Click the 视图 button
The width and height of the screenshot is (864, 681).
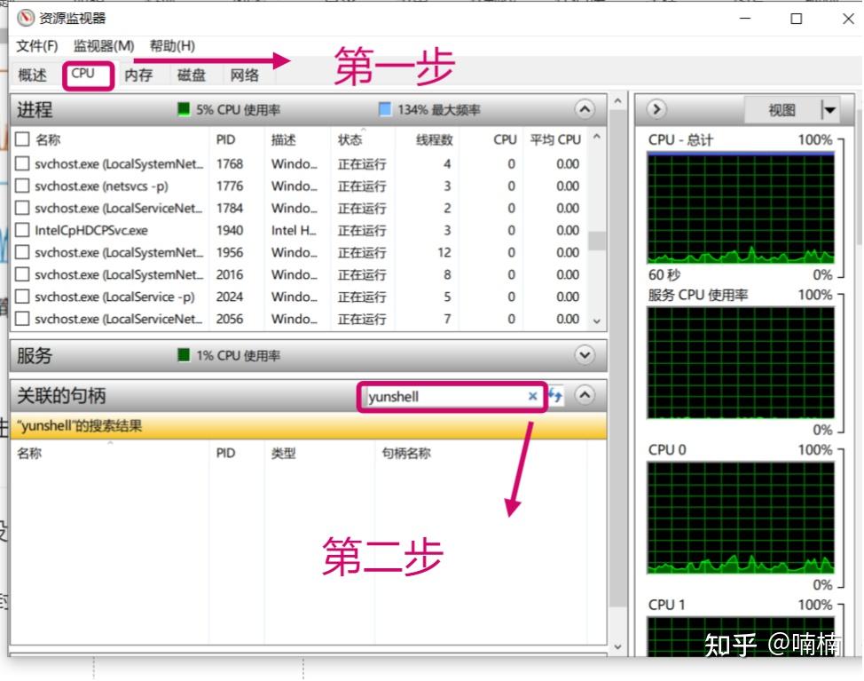(782, 110)
